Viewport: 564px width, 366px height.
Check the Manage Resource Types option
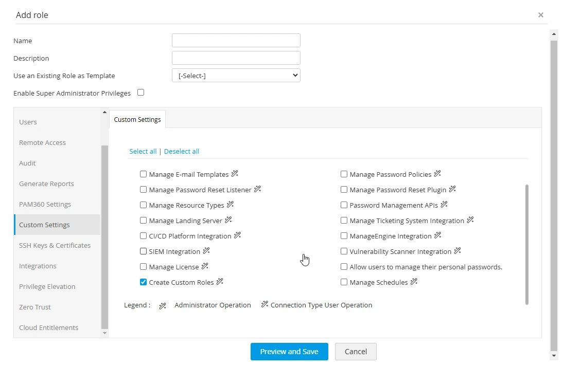144,205
